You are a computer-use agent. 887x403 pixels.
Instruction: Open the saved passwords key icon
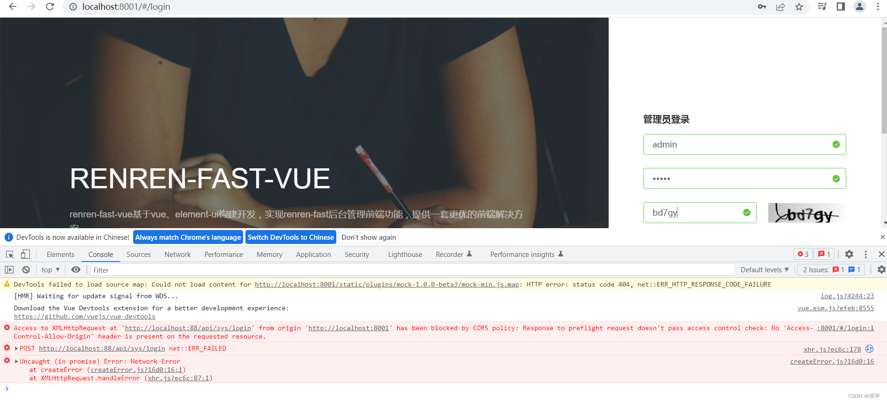[762, 6]
